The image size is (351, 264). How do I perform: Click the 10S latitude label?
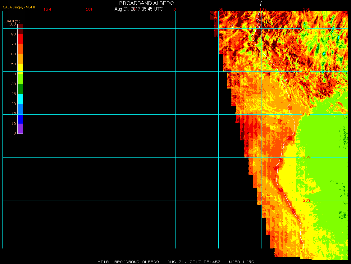click(x=306, y=114)
